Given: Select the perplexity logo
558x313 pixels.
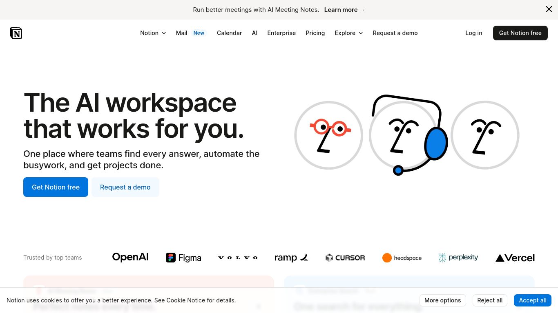Looking at the screenshot, I should (458, 258).
